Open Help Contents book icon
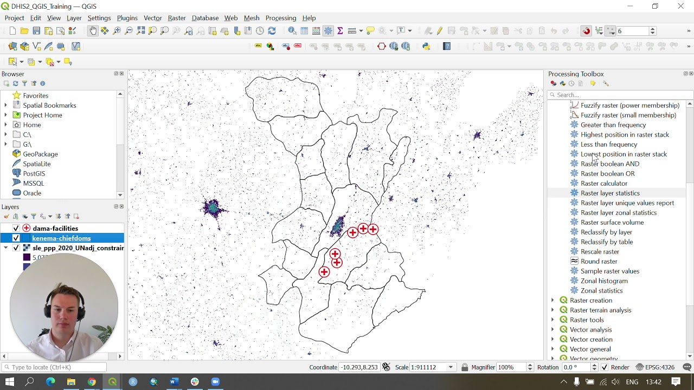Viewport: 694px width, 390px height. (447, 46)
